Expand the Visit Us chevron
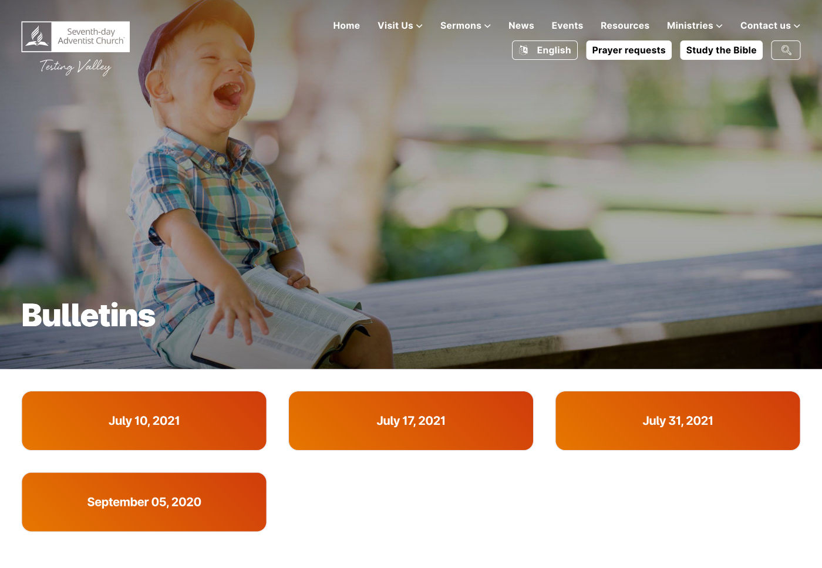This screenshot has height=568, width=822. [419, 26]
